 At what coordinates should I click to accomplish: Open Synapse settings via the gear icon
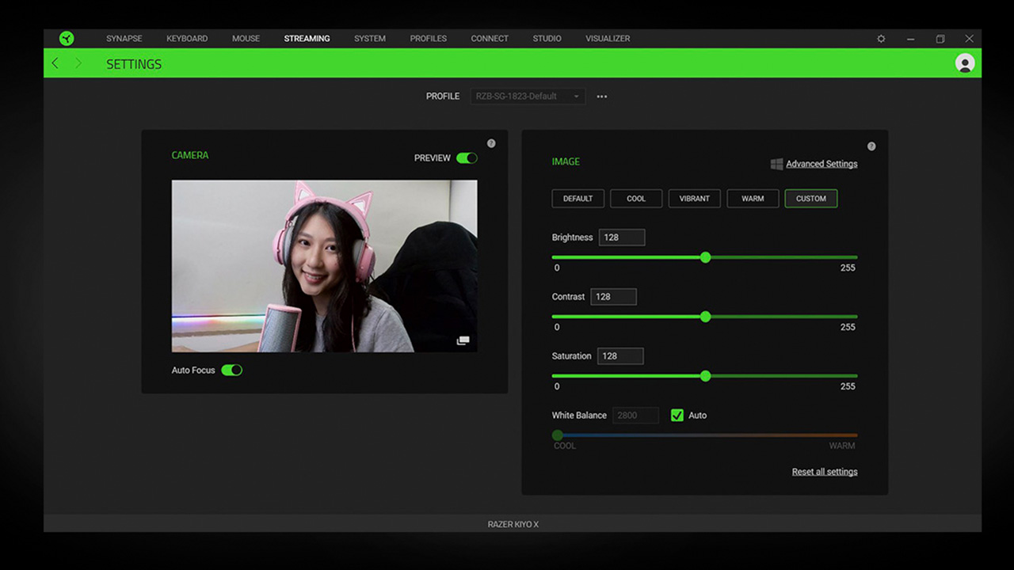pos(880,38)
